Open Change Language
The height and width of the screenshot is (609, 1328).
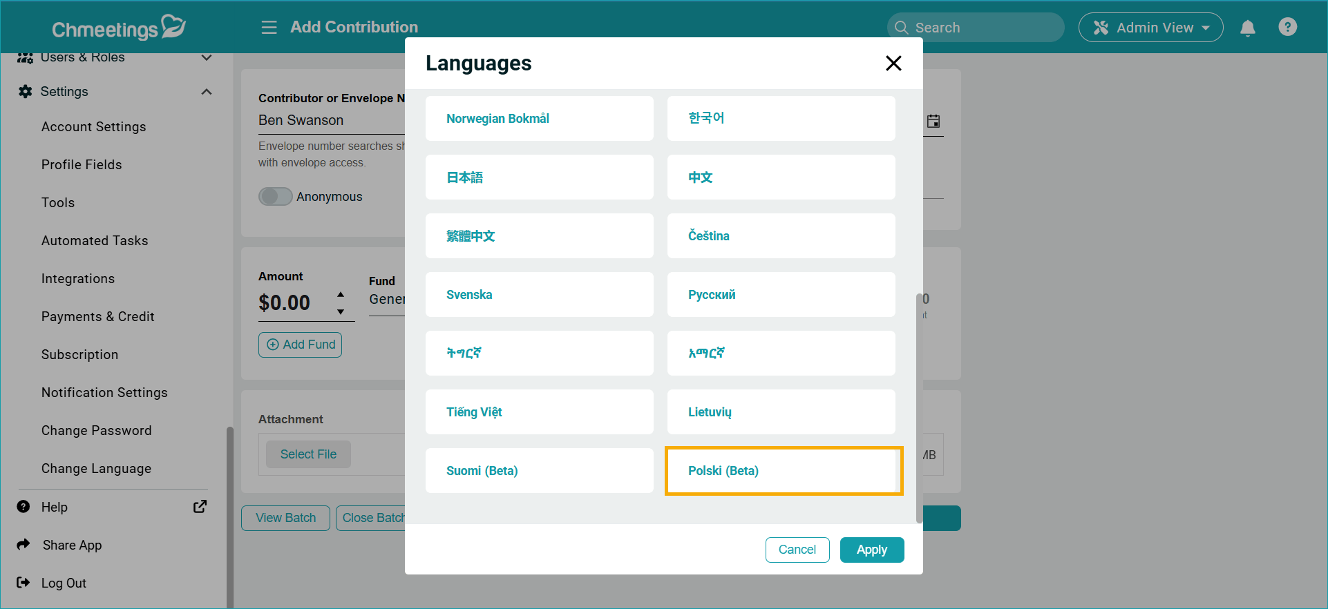pos(97,469)
